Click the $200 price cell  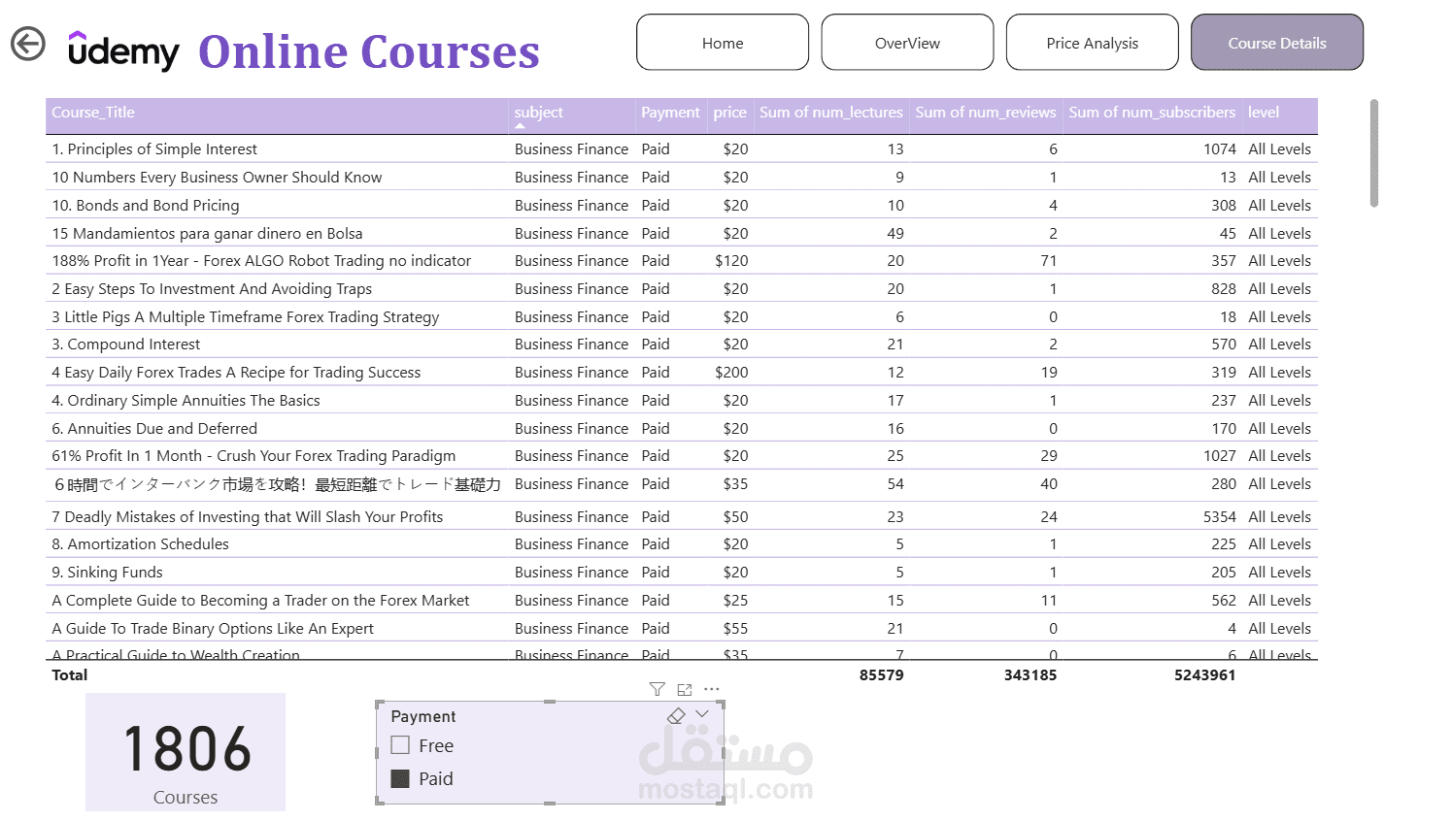click(x=731, y=372)
